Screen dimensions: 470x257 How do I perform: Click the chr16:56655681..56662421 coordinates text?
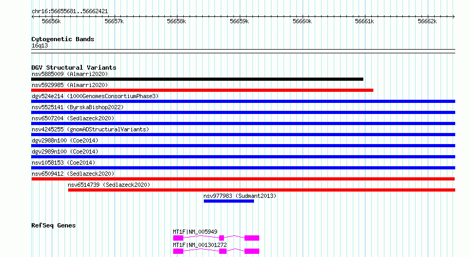[70, 12]
